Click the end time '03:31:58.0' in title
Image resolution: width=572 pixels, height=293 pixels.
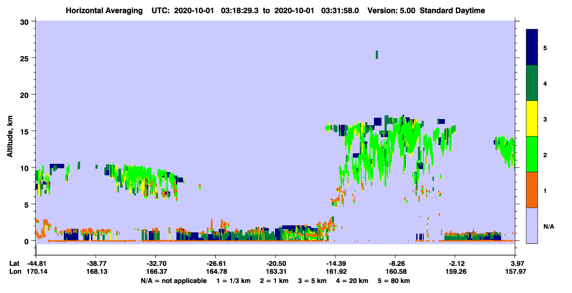341,11
